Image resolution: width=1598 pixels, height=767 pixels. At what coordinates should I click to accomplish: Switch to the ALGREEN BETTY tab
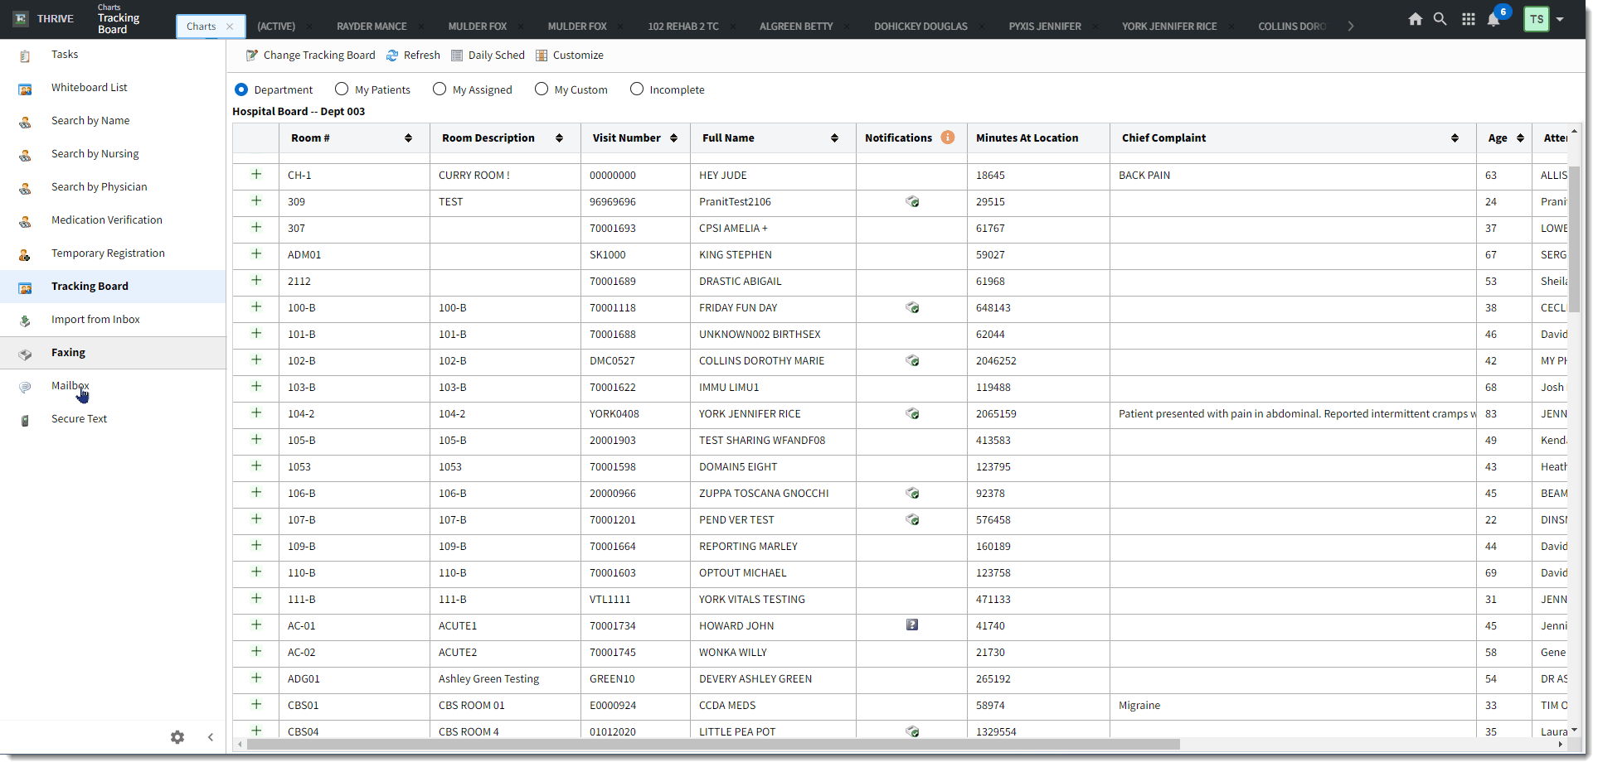pyautogui.click(x=796, y=27)
